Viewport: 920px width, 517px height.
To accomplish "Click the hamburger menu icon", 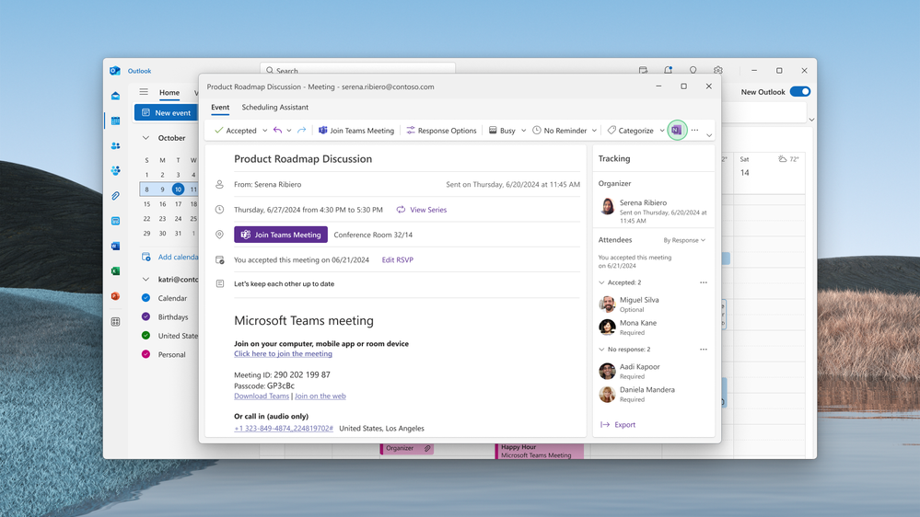I will (x=144, y=92).
